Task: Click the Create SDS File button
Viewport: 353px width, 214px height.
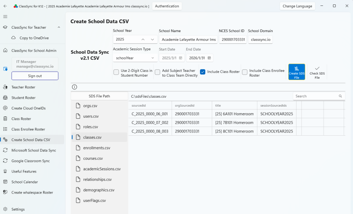Action: coord(297,72)
